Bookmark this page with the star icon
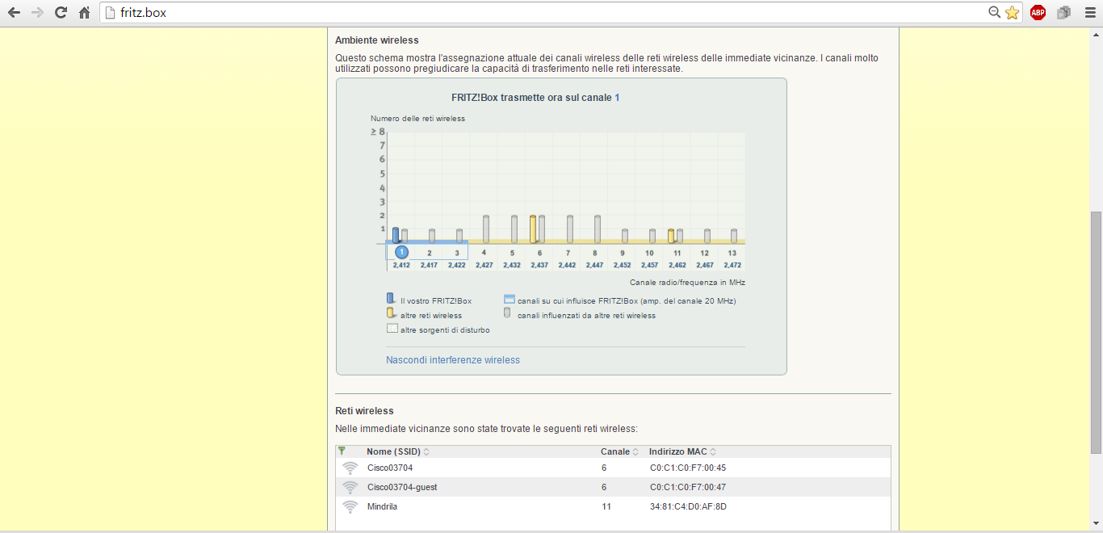Image resolution: width=1103 pixels, height=533 pixels. (x=1012, y=13)
